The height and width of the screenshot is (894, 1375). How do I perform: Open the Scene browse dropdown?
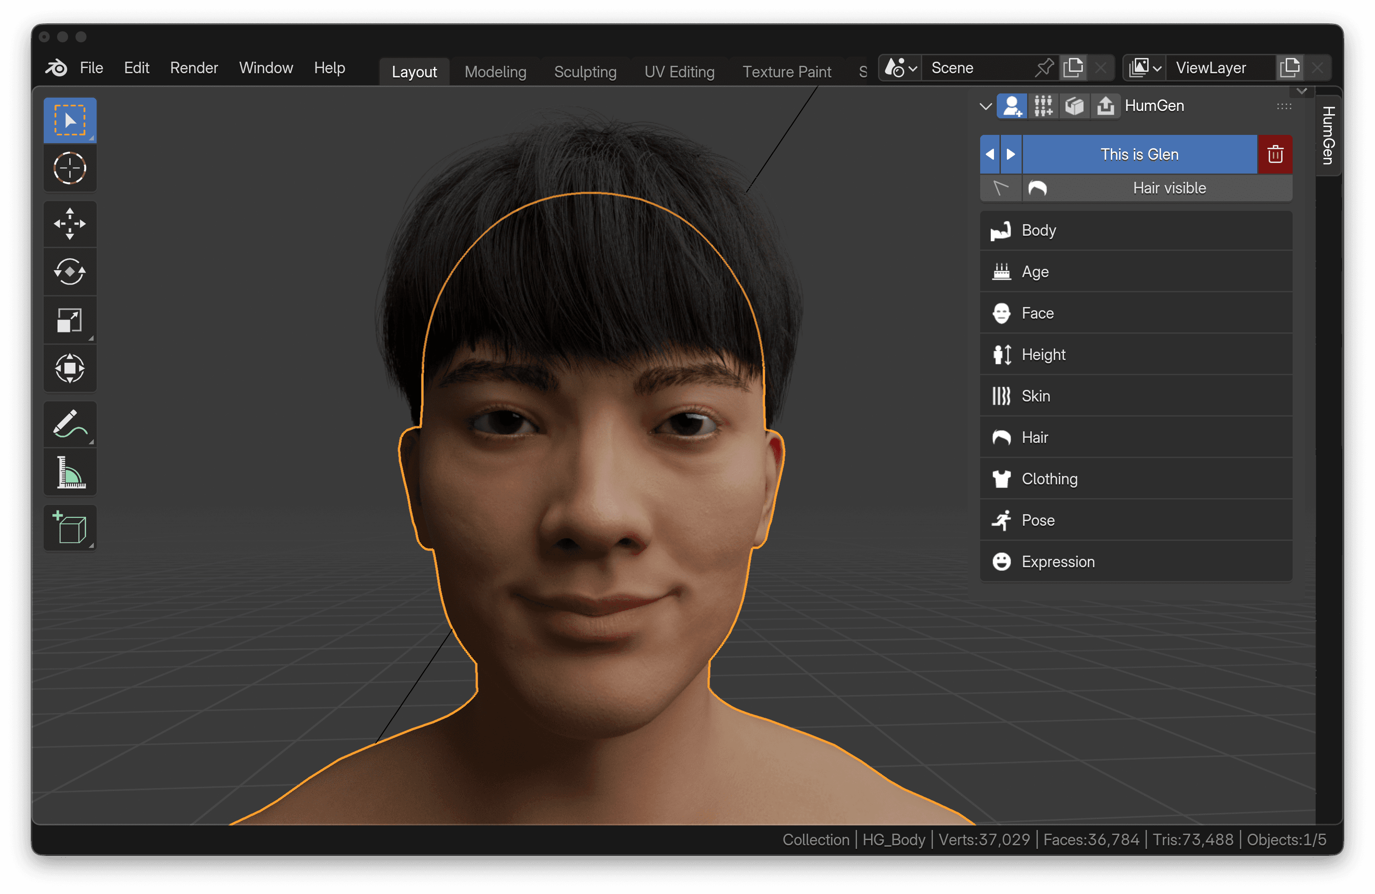900,68
